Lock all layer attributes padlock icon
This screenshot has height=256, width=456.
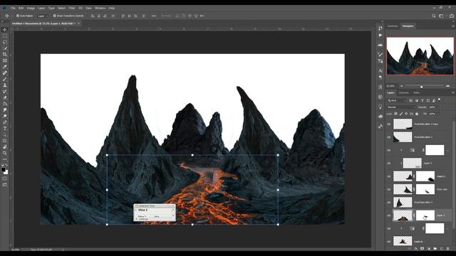tap(417, 114)
